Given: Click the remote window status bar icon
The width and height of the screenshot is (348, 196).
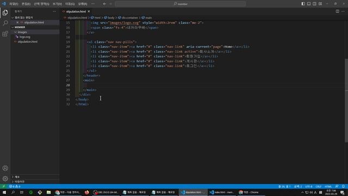Looking at the screenshot, I should (x=4, y=186).
